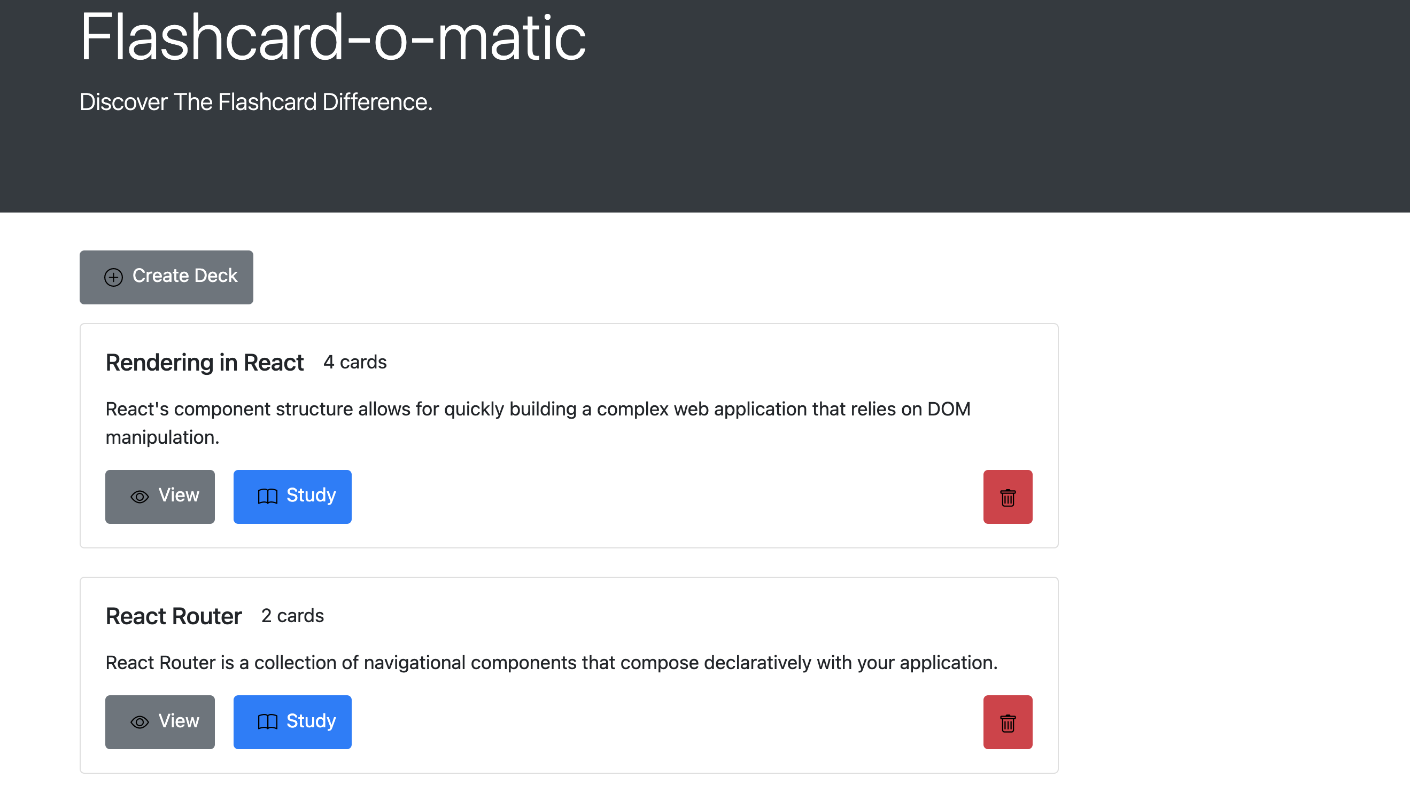The width and height of the screenshot is (1410, 801).
Task: Click the eye icon in React Router's View button
Action: (139, 723)
